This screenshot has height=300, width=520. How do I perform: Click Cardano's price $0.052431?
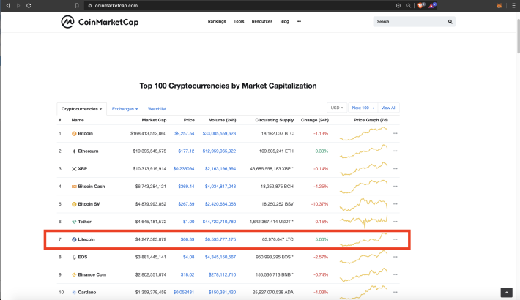point(184,293)
